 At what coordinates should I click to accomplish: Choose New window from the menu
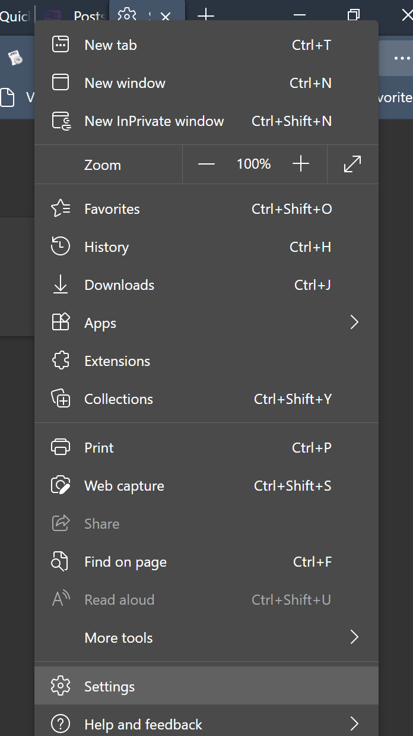206,83
